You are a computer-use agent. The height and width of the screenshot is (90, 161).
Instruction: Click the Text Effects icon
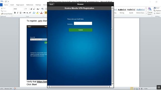pyautogui.click(x=34, y=13)
